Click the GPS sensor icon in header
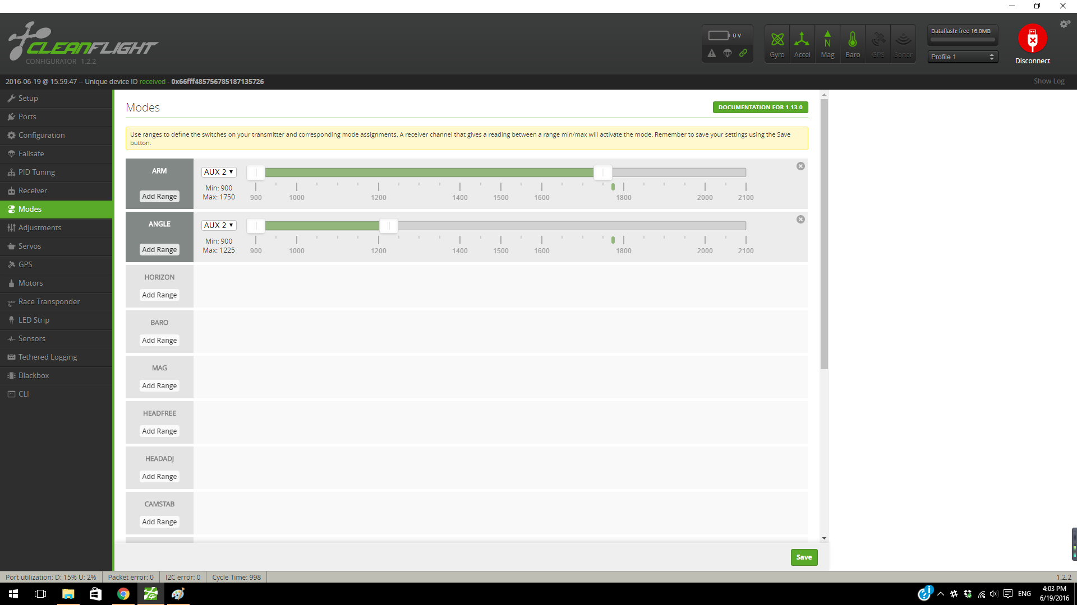This screenshot has height=605, width=1077. click(878, 44)
